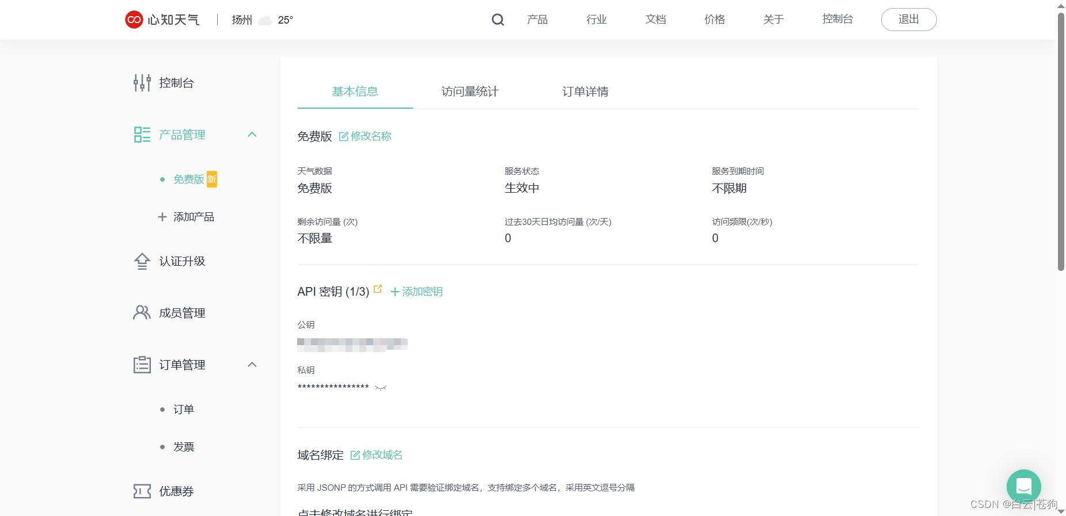This screenshot has height=516, width=1066.
Task: Click the 不限期 expiry value
Action: (x=729, y=188)
